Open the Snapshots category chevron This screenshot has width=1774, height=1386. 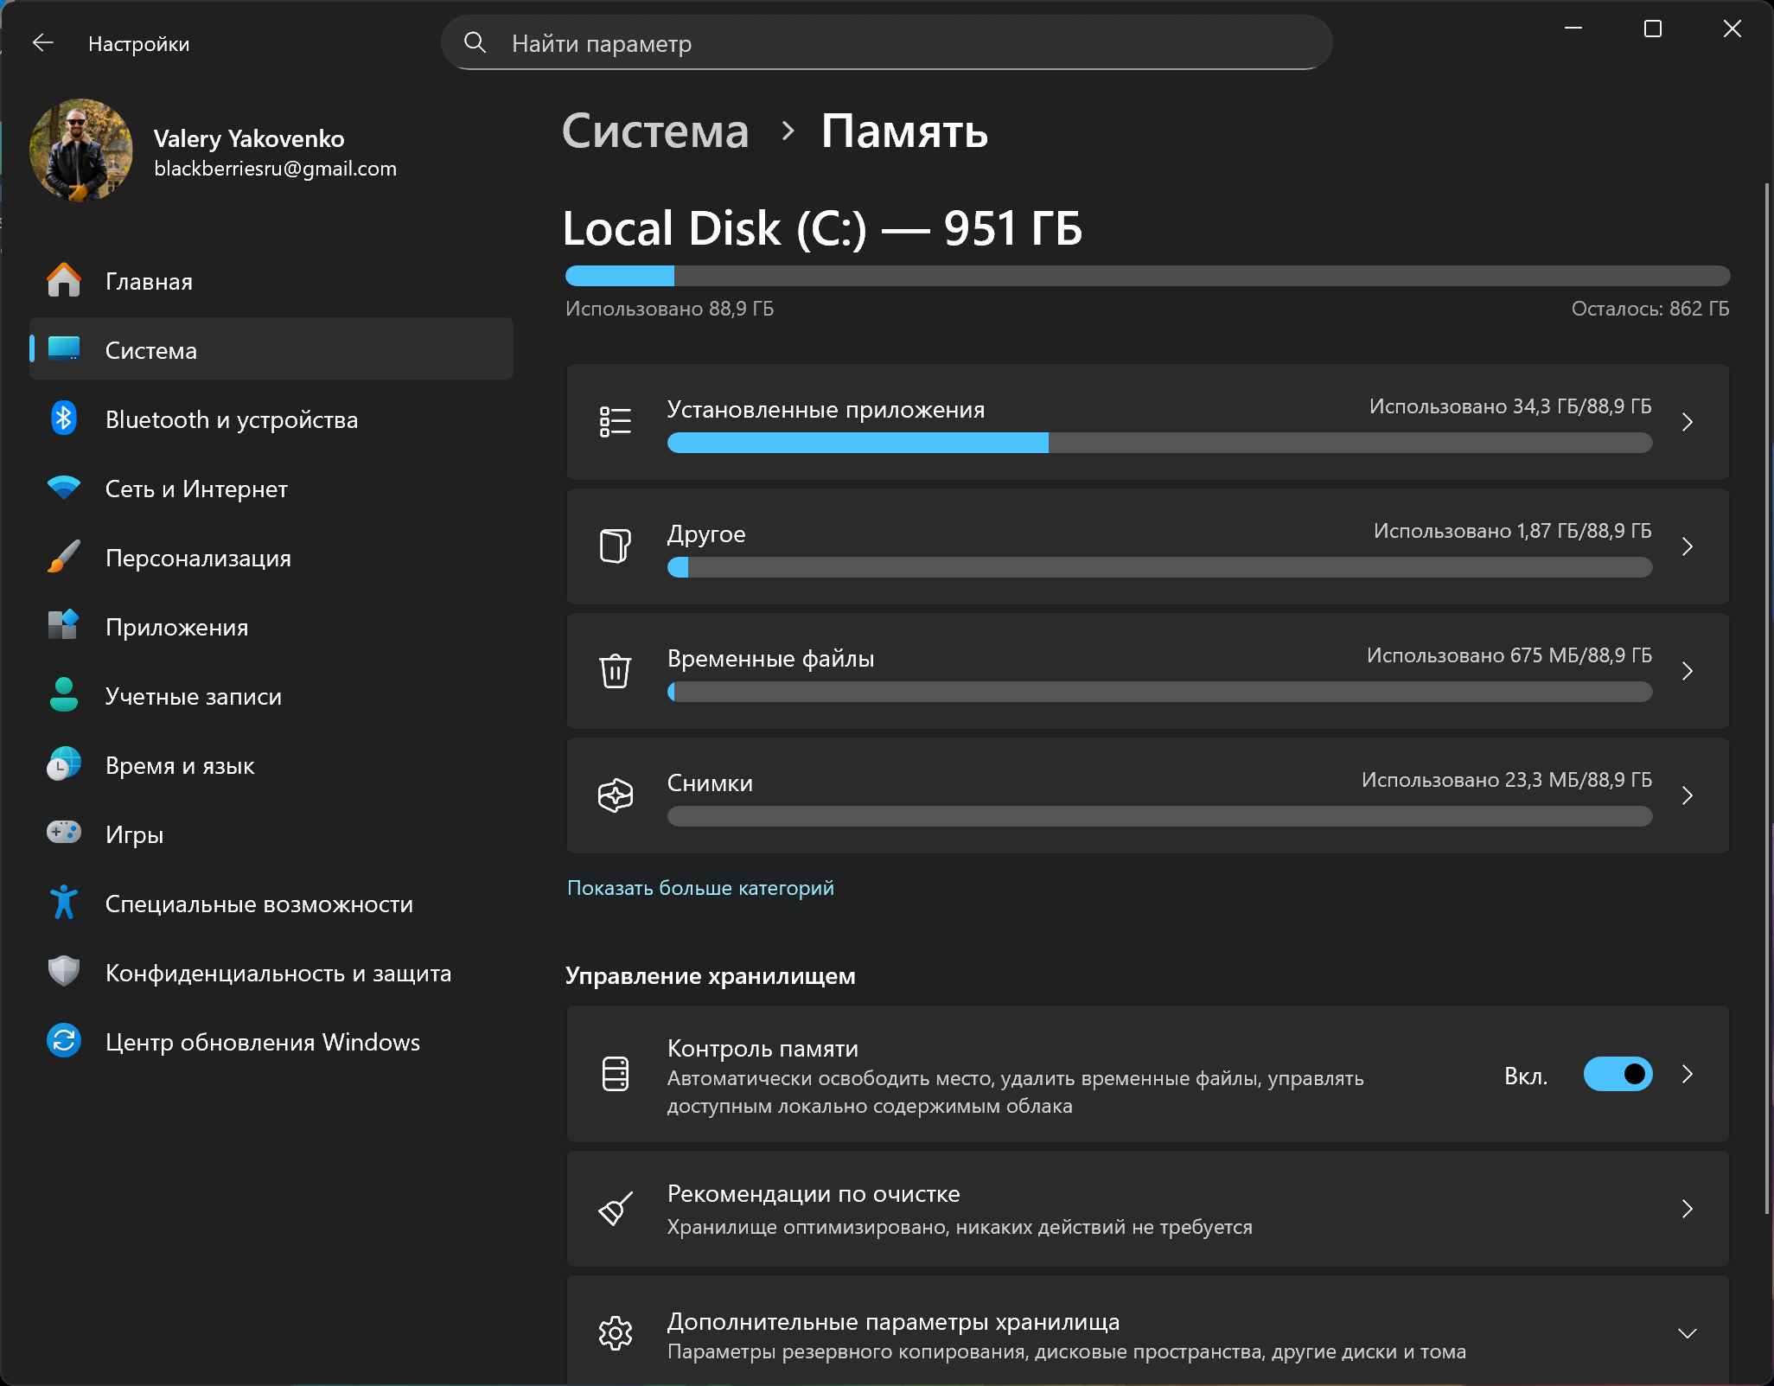[x=1687, y=795]
